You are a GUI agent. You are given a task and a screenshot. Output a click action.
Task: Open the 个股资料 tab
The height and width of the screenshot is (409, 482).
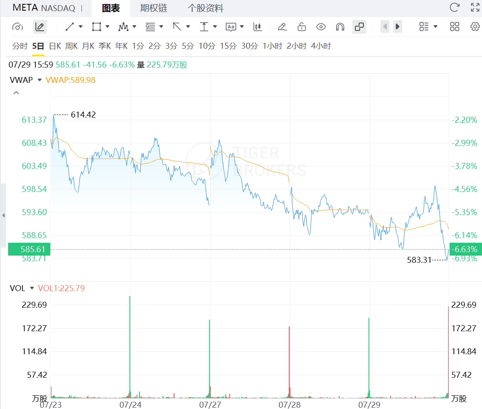tap(205, 8)
